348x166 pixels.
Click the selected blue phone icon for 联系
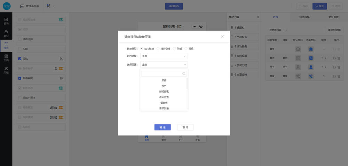311,76
